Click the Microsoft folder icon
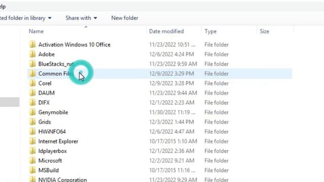The image size is (324, 182). 32,161
